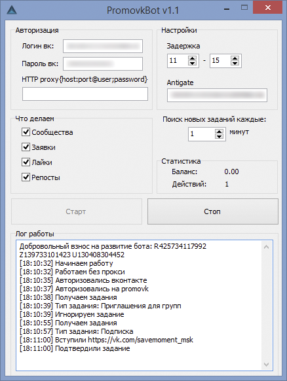The width and height of the screenshot is (287, 381).
Task: Uncheck the Сообщества checkbox
Action: pos(26,132)
